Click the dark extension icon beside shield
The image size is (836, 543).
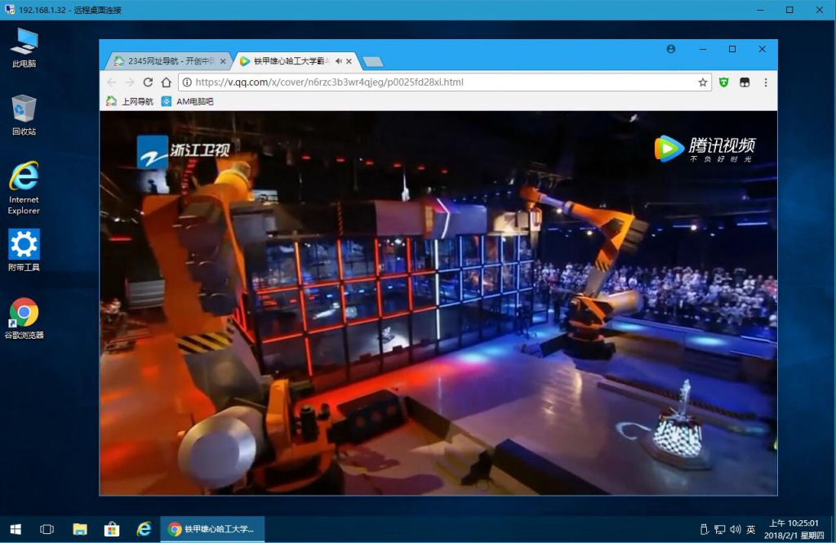coord(745,82)
